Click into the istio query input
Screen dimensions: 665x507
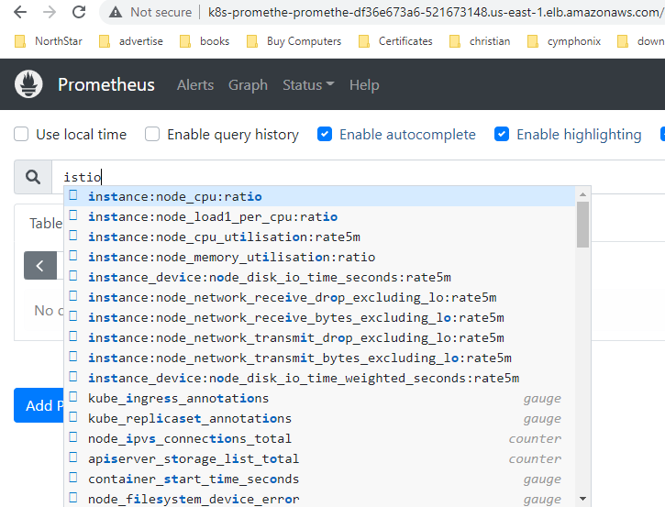pyautogui.click(x=359, y=177)
